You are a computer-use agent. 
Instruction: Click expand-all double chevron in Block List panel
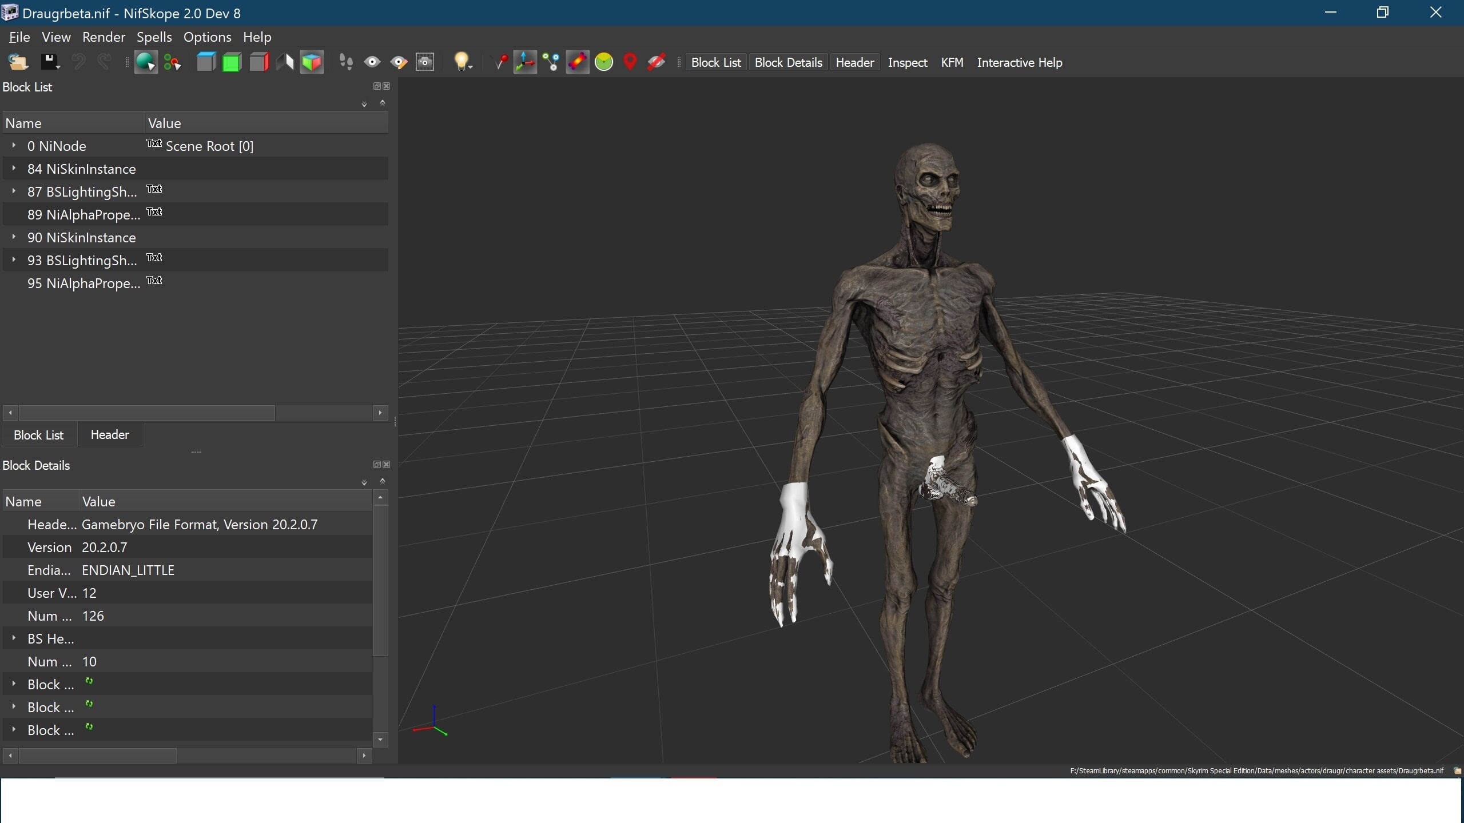click(x=364, y=104)
